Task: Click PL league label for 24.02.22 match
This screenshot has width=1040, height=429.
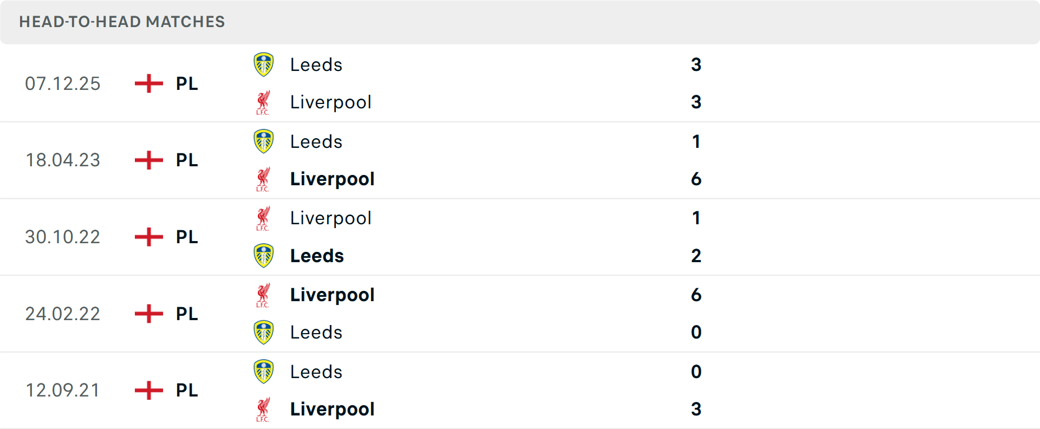Action: 187,314
